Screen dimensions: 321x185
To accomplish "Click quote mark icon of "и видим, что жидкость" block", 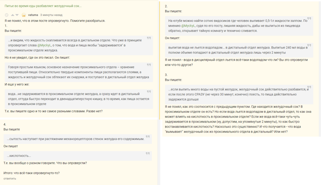I will point(149,38).
